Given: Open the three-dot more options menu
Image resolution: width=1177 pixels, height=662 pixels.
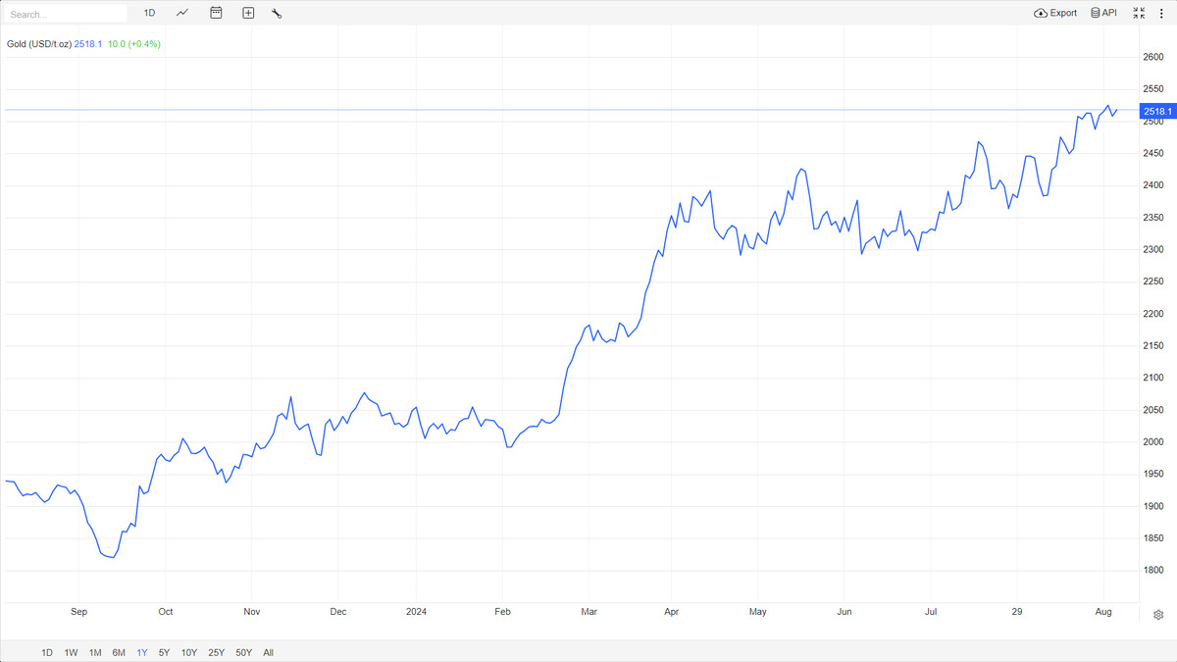Looking at the screenshot, I should click(x=1161, y=13).
